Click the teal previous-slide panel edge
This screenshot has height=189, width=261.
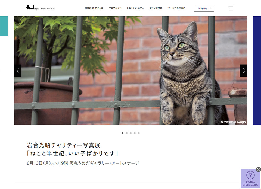tap(4, 26)
